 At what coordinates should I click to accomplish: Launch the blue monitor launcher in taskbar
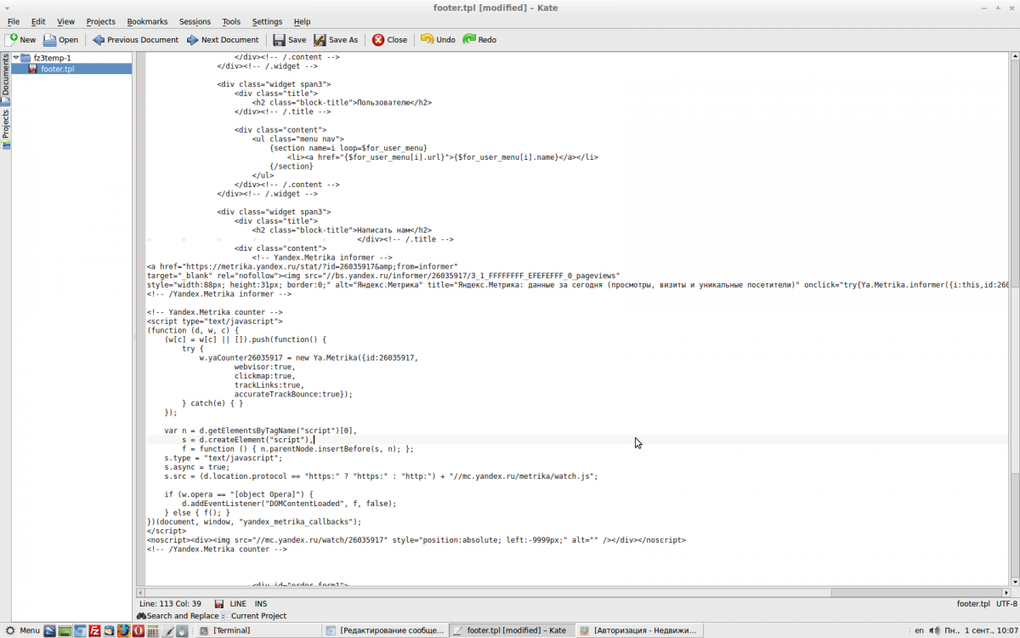(x=80, y=630)
